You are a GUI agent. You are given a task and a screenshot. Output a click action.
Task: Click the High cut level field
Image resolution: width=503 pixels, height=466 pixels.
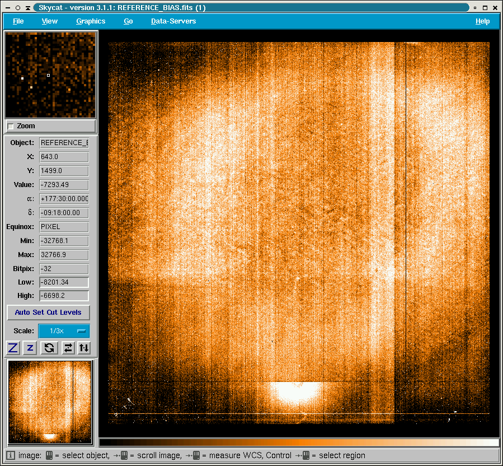[x=64, y=296]
